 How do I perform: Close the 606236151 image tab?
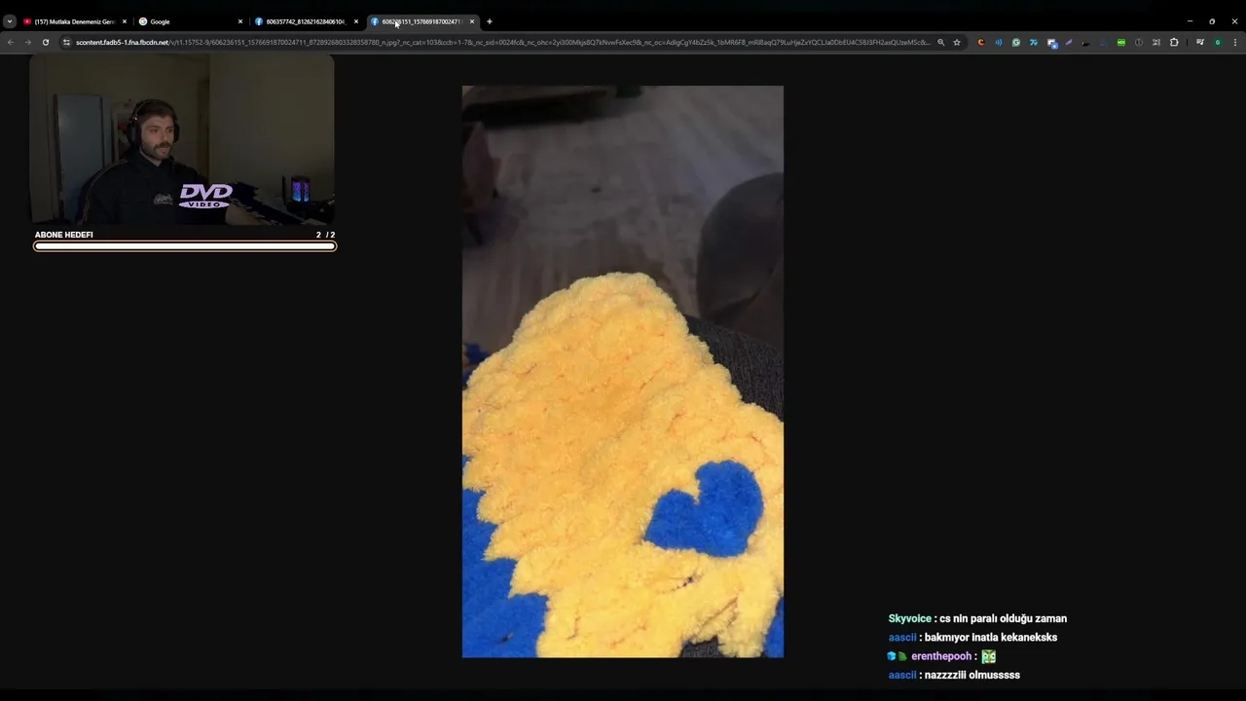click(472, 21)
